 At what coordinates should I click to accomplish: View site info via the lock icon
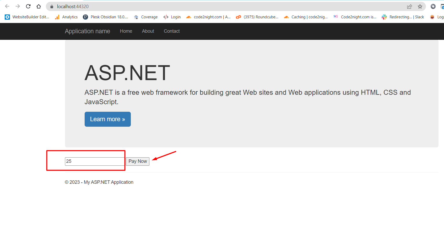point(52,7)
